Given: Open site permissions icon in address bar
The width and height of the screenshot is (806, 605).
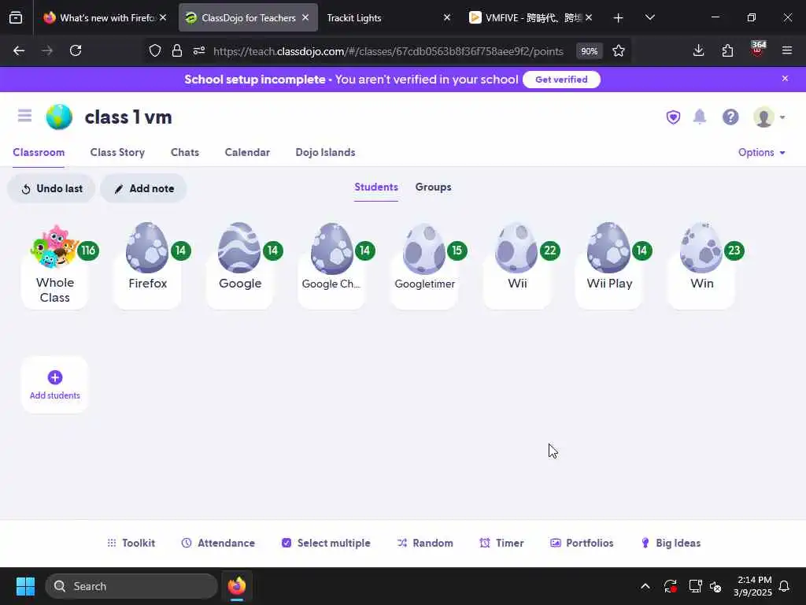Looking at the screenshot, I should click(x=199, y=50).
